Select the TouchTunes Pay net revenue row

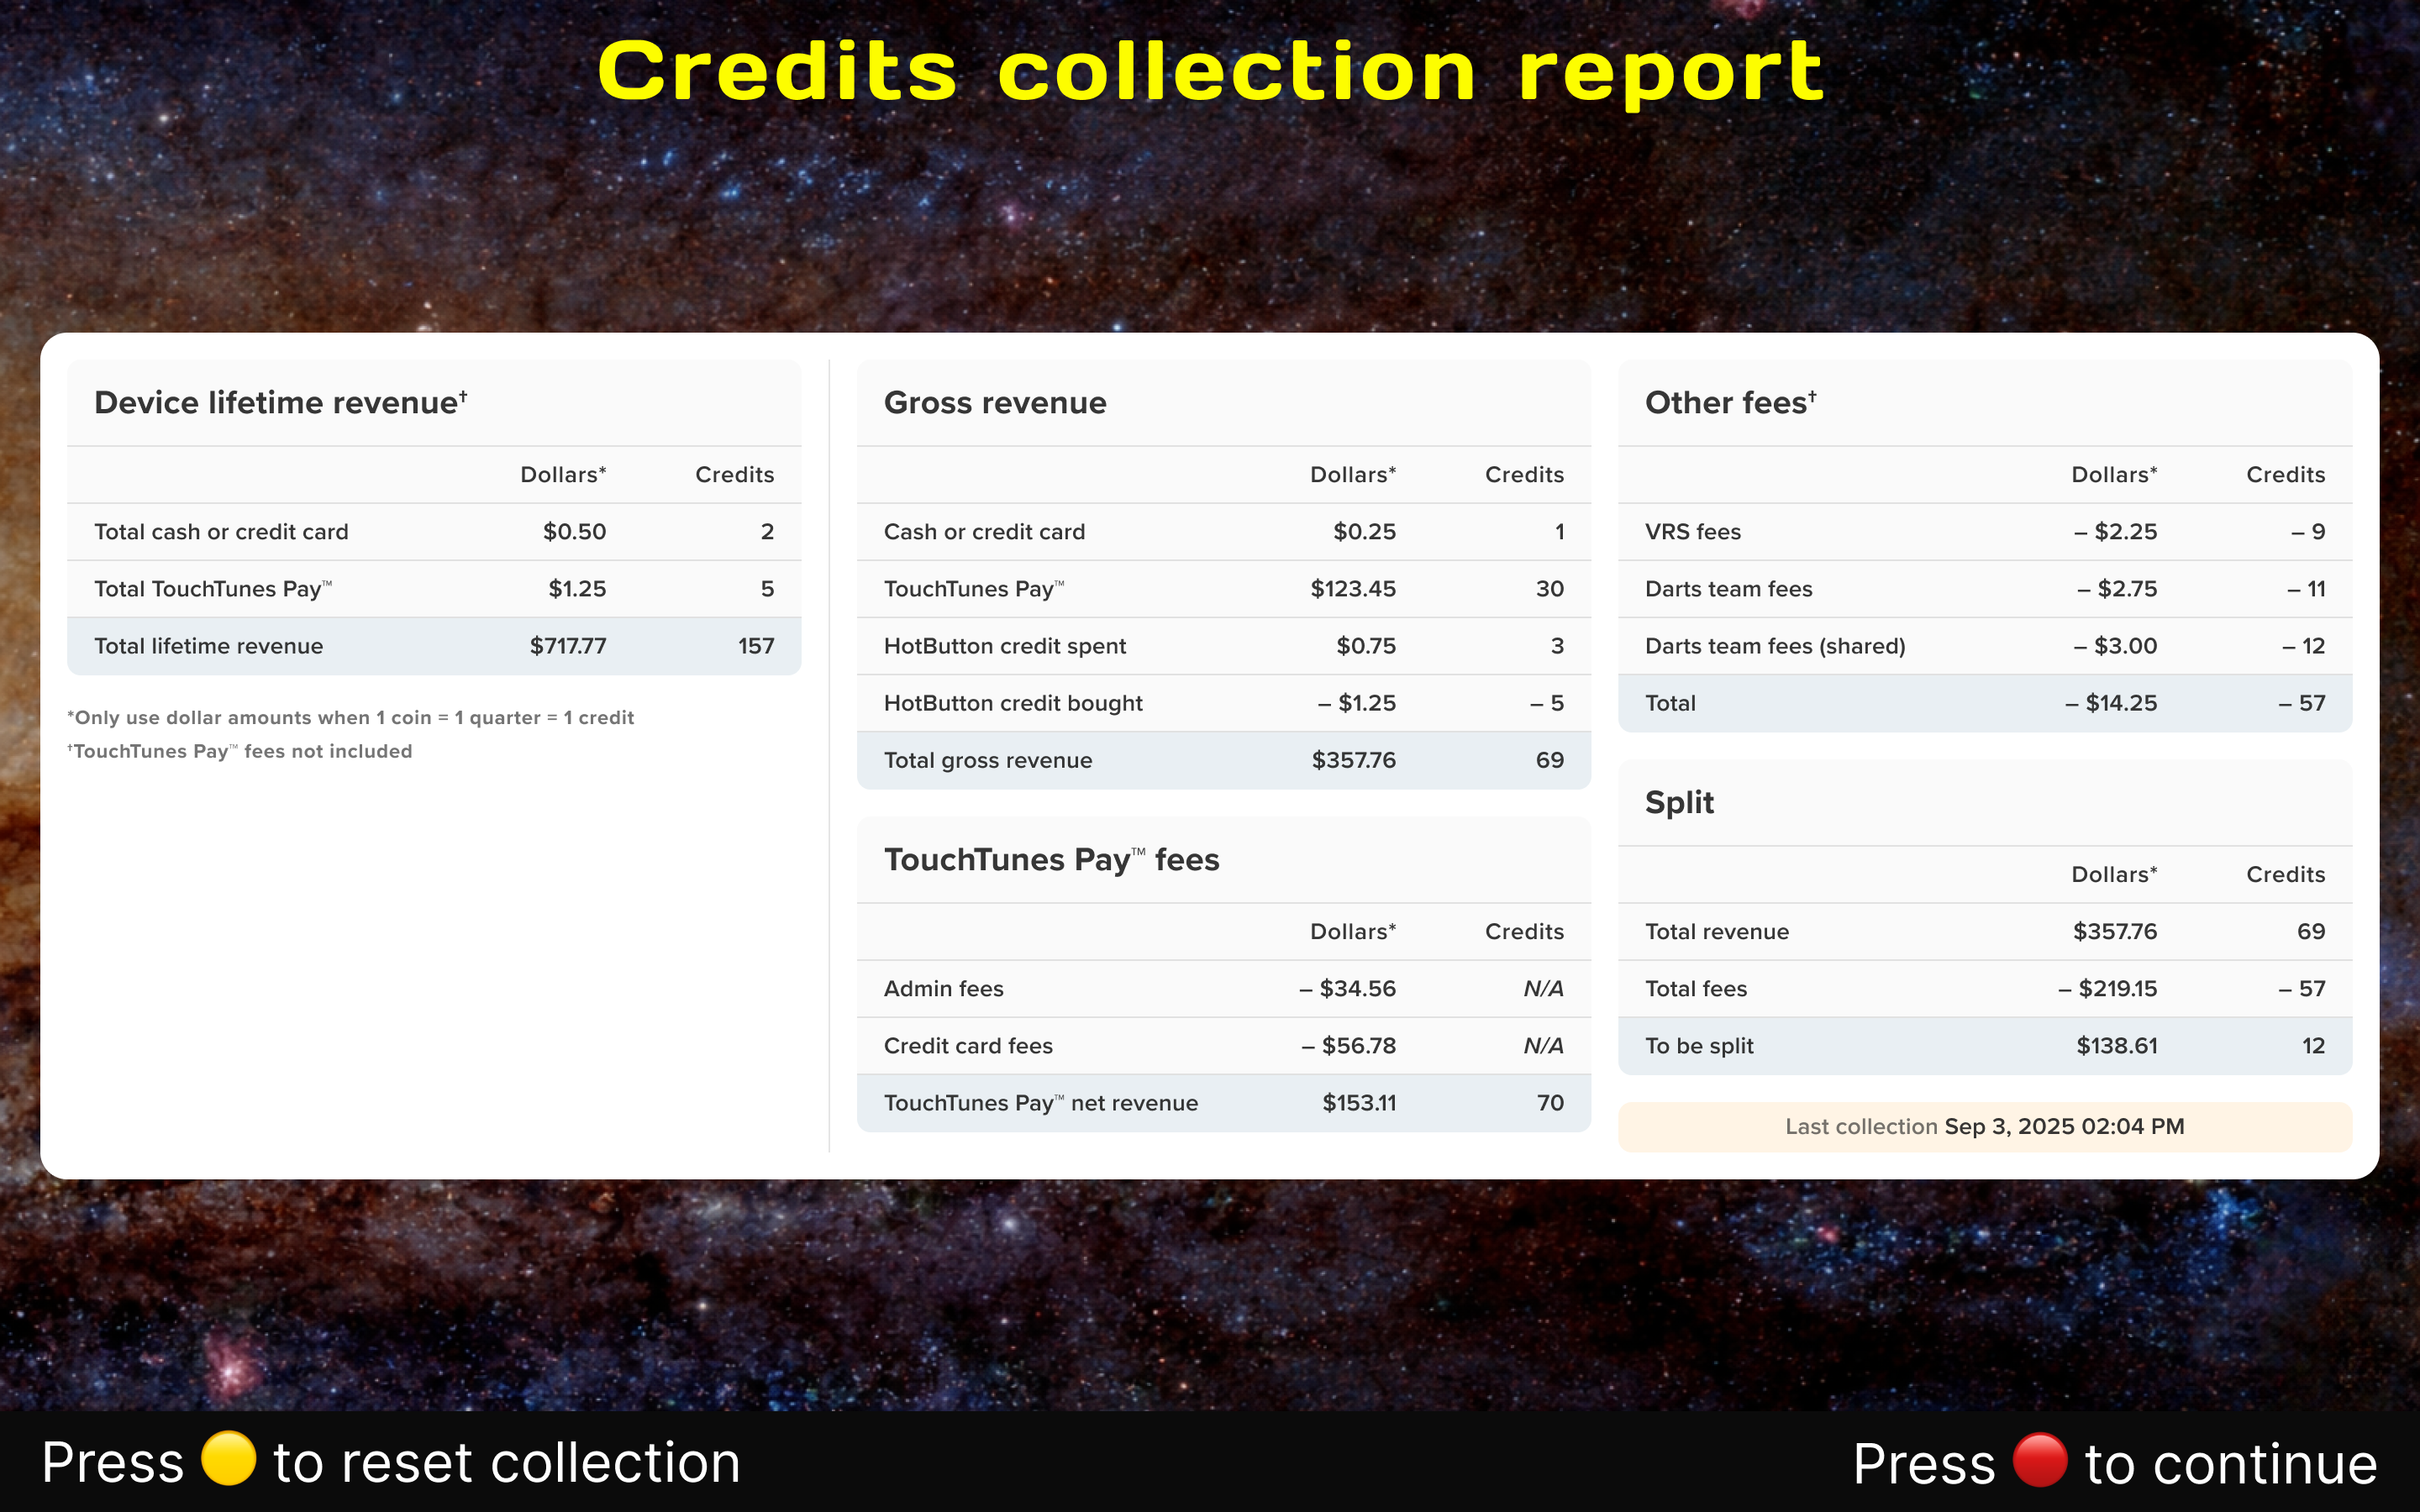[1223, 1103]
